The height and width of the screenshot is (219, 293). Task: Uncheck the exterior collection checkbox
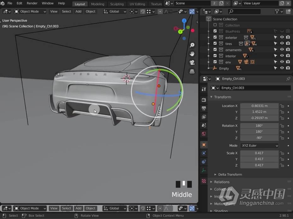point(215,37)
